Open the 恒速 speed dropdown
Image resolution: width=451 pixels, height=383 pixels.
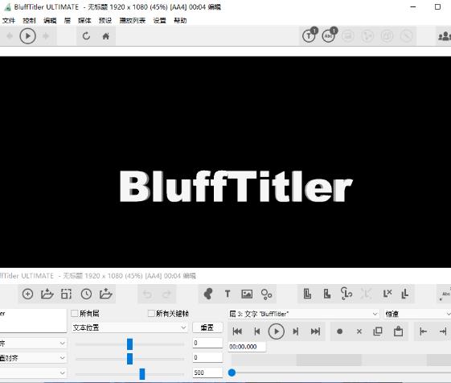click(417, 314)
